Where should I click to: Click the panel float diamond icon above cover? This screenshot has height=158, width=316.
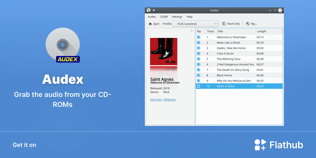[x=192, y=31]
